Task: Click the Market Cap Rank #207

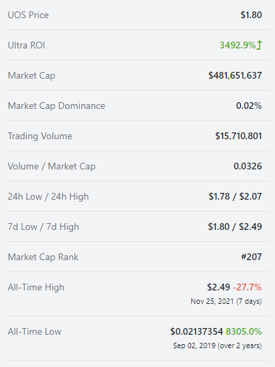Action: (252, 257)
